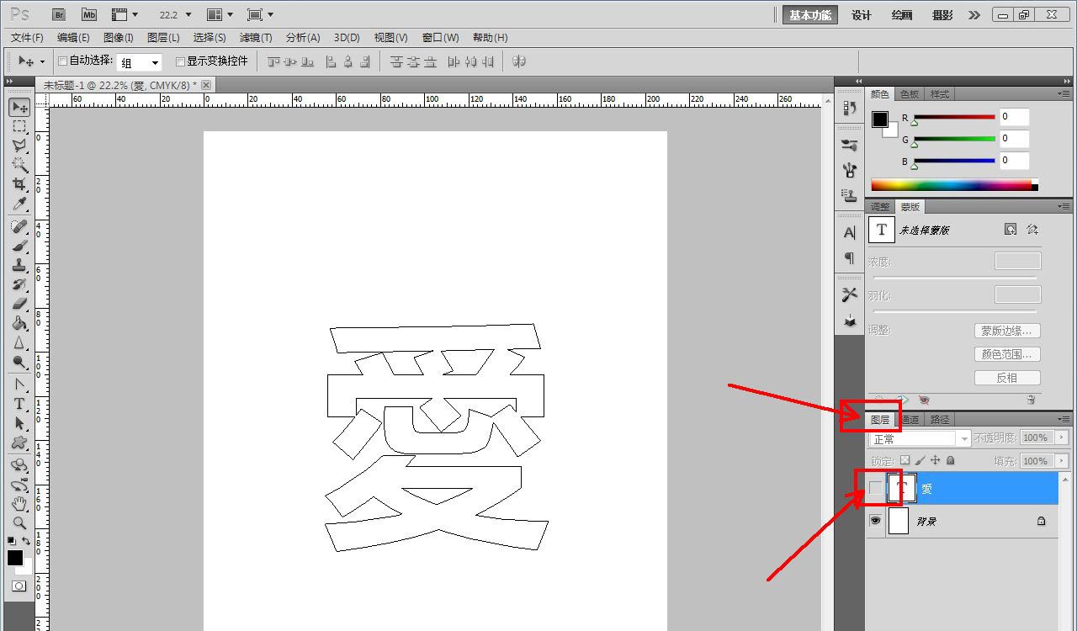Select the Hand tool
This screenshot has height=631, width=1077.
click(x=19, y=504)
